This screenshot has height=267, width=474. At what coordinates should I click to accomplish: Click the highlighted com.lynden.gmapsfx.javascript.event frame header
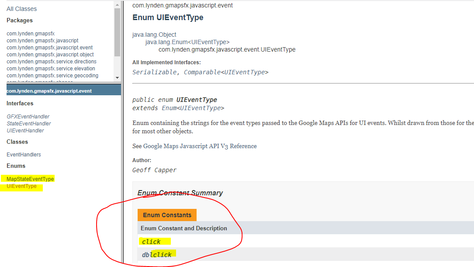coord(49,91)
